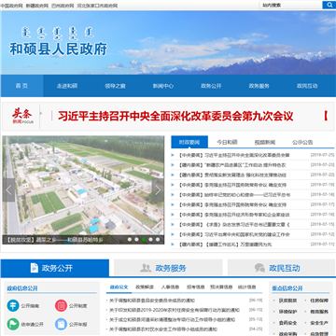Open 李克强 news item dated 2019-07-19
The image size is (336, 336).
tap(232, 185)
